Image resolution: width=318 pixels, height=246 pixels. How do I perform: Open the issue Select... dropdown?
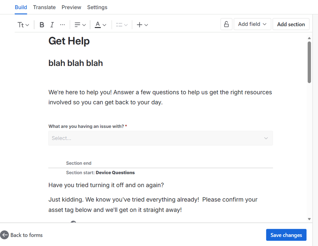160,138
